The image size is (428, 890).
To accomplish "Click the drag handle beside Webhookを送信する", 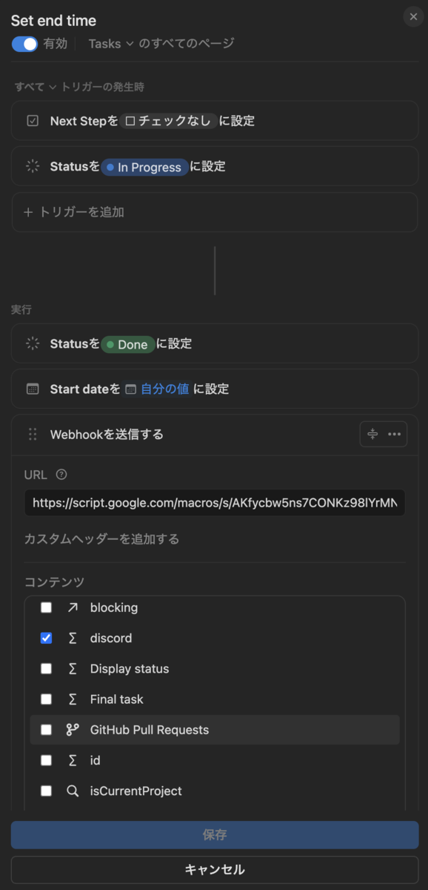I will pos(33,435).
